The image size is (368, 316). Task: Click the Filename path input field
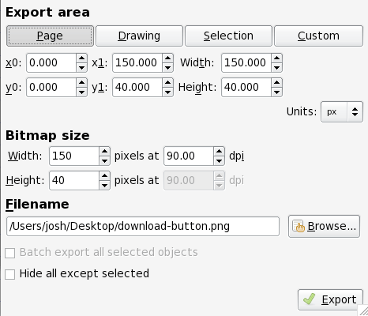[x=143, y=226]
